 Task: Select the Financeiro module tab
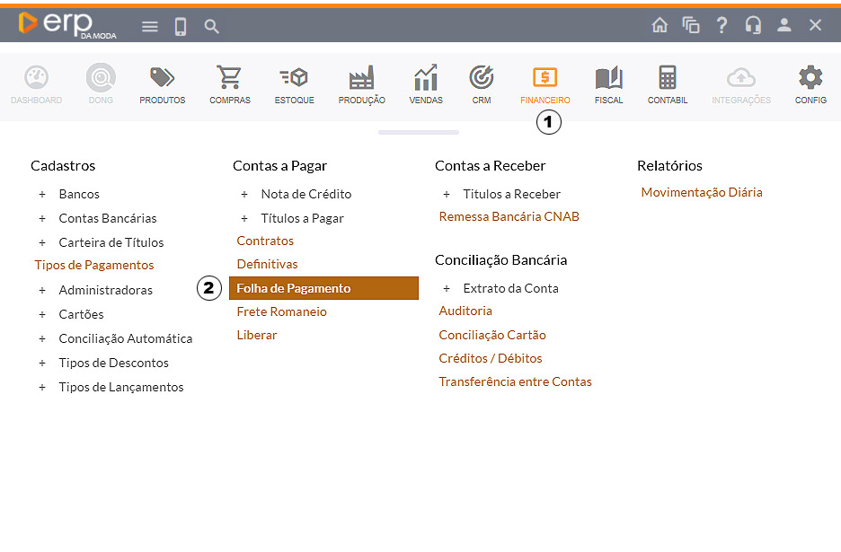point(544,84)
